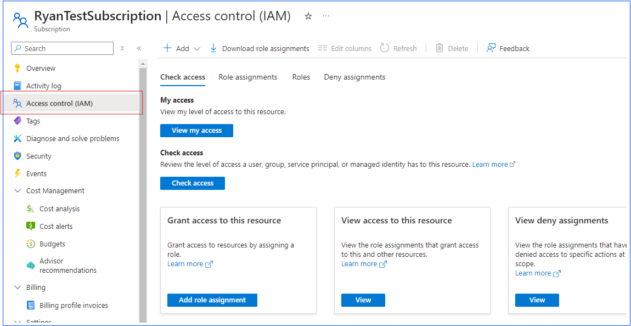The image size is (631, 326).
Task: Click the Feedback toolbar label
Action: point(515,48)
